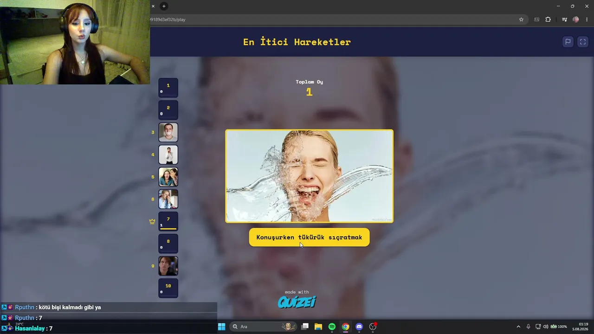Open File Explorer from the taskbar

click(318, 327)
